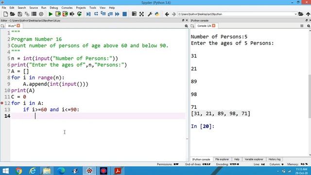The image size is (311, 175).
Task: Open Internet Explorer from the taskbar
Action: [33, 171]
